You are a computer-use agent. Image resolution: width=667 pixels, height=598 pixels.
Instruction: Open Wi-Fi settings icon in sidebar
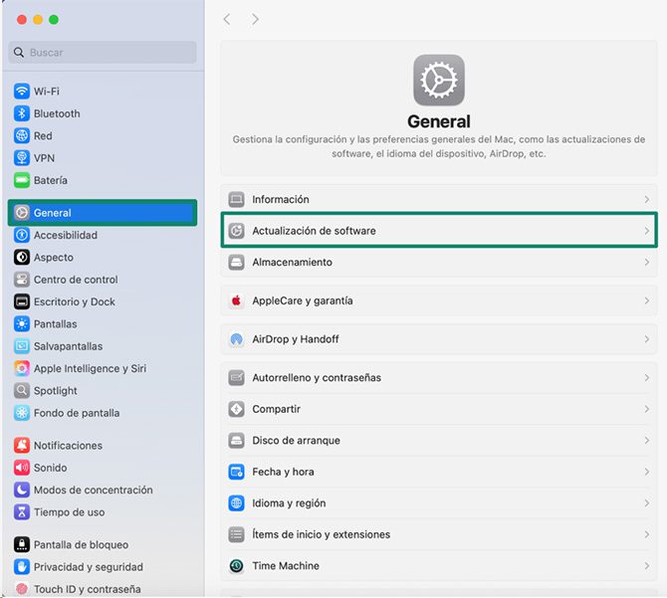pyautogui.click(x=22, y=92)
